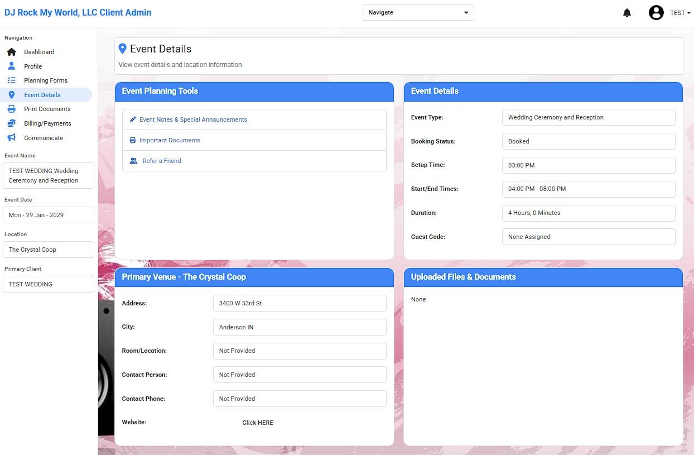Click Event Details blue panel header
Viewport: 694px width, 455px height.
(543, 92)
